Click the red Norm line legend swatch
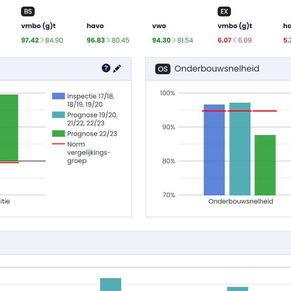 (x=59, y=144)
